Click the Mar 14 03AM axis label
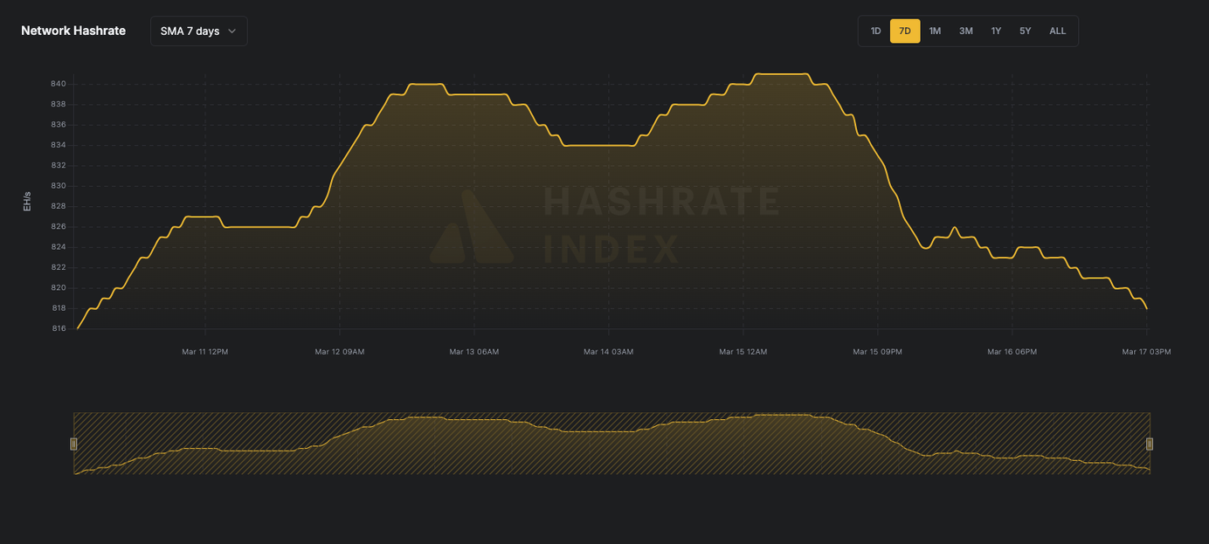Viewport: 1209px width, 544px height. (x=609, y=352)
